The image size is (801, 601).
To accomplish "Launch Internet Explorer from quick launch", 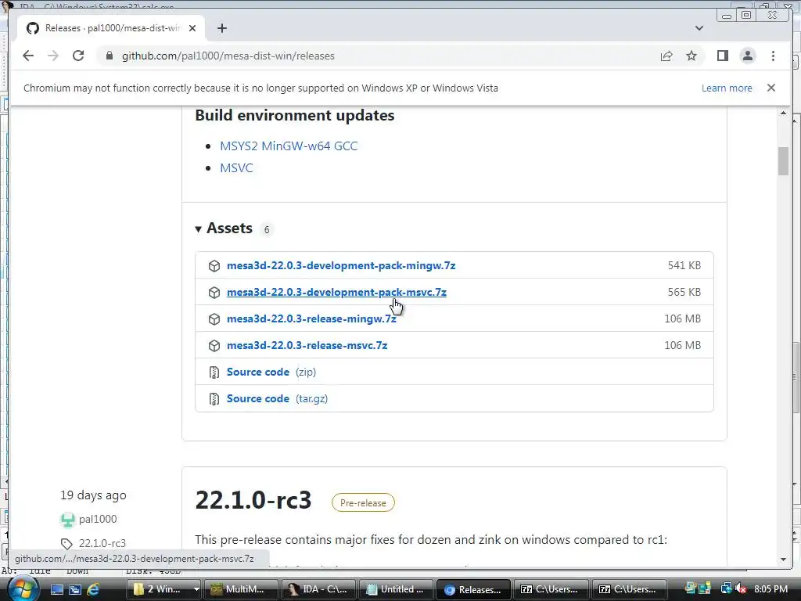I will [93, 589].
